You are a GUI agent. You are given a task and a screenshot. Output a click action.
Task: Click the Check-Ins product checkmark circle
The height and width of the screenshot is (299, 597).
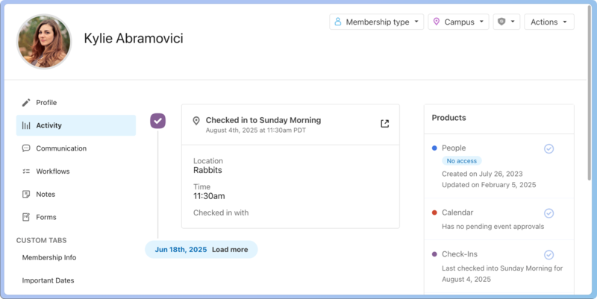[548, 255]
